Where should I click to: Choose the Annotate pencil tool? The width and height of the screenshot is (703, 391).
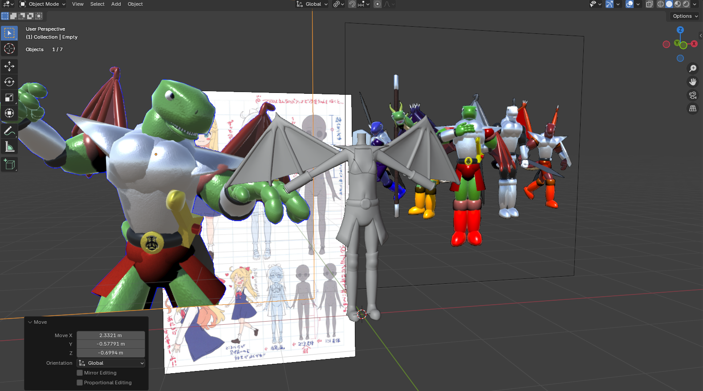point(9,131)
